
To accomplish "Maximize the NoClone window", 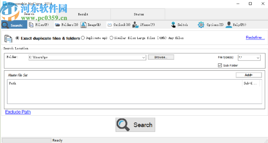I will coord(250,3).
